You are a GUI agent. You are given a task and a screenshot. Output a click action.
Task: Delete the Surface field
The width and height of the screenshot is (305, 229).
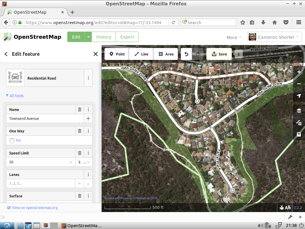coord(80,196)
